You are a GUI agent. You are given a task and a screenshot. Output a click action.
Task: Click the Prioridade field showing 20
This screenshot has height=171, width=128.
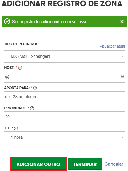(65, 117)
